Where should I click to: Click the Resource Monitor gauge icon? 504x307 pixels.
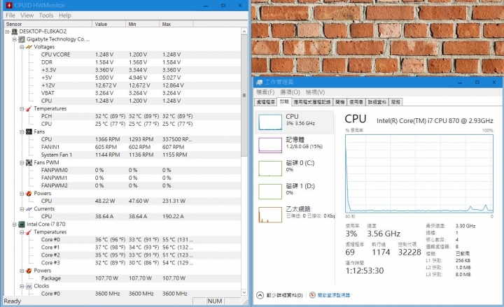pos(312,295)
